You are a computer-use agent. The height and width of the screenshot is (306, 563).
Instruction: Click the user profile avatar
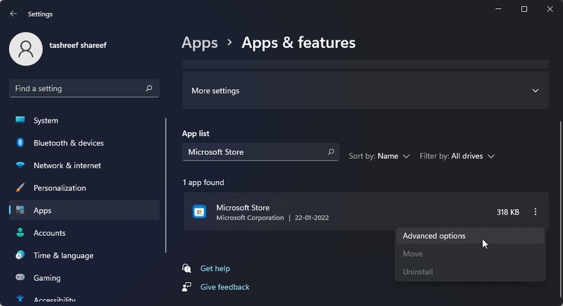[x=25, y=49]
